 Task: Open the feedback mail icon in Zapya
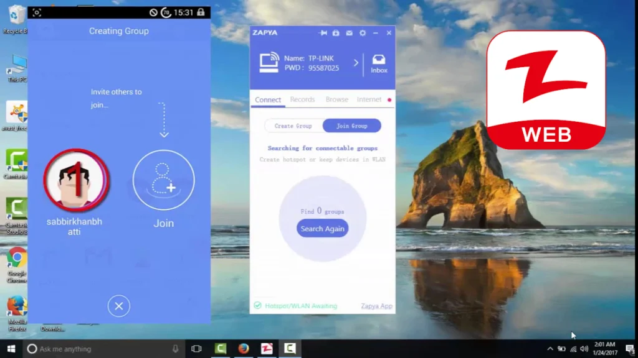point(349,33)
